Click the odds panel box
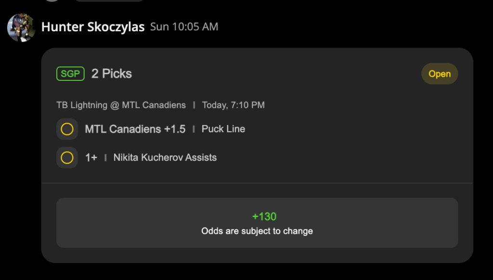 257,223
